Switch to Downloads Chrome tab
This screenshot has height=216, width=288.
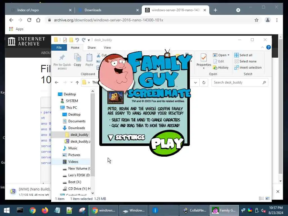[108, 10]
